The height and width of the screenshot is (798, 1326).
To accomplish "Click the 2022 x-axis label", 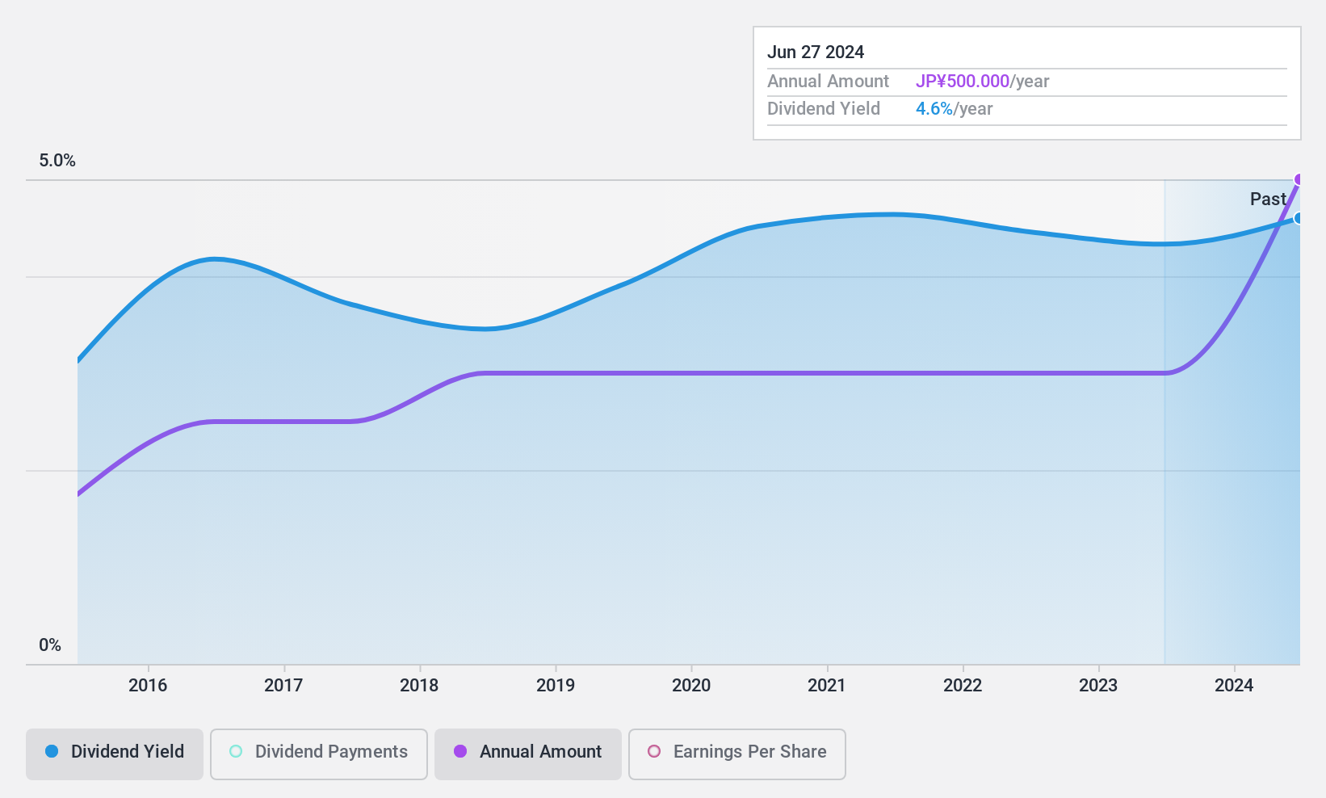I will (963, 686).
